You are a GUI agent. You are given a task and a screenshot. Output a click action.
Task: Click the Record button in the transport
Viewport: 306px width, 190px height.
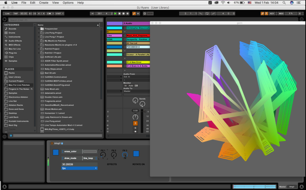pos(123,14)
